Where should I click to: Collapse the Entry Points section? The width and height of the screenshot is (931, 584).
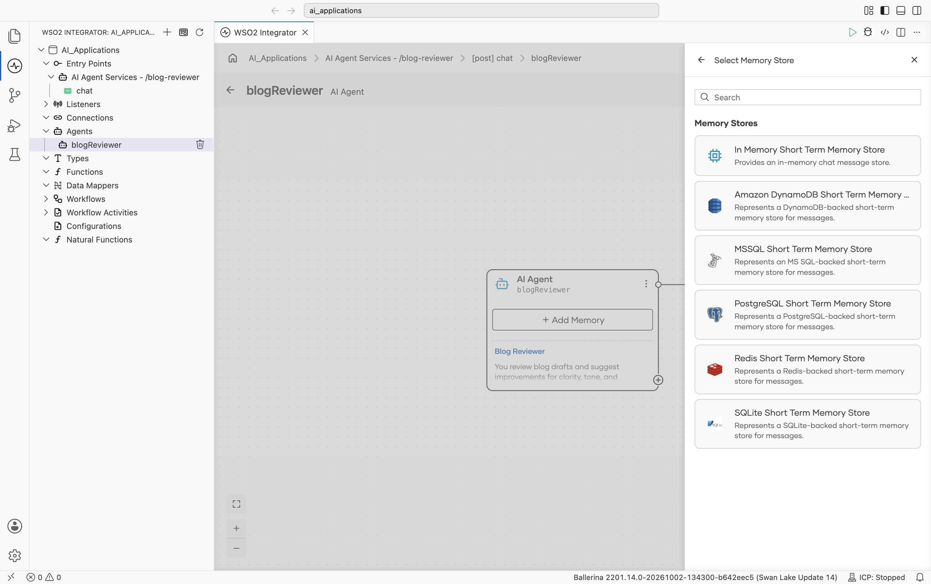tap(46, 63)
